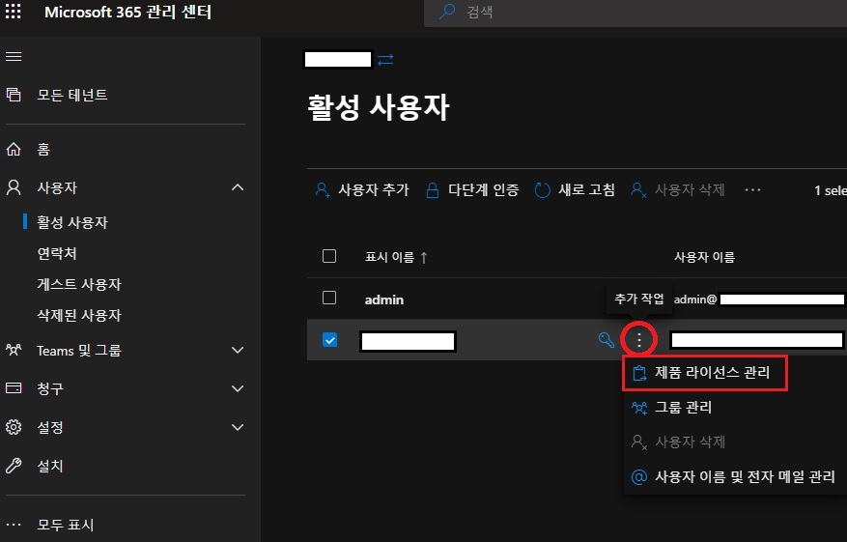Open 삭제된 사용자 in sidebar
847x542 pixels.
79,315
